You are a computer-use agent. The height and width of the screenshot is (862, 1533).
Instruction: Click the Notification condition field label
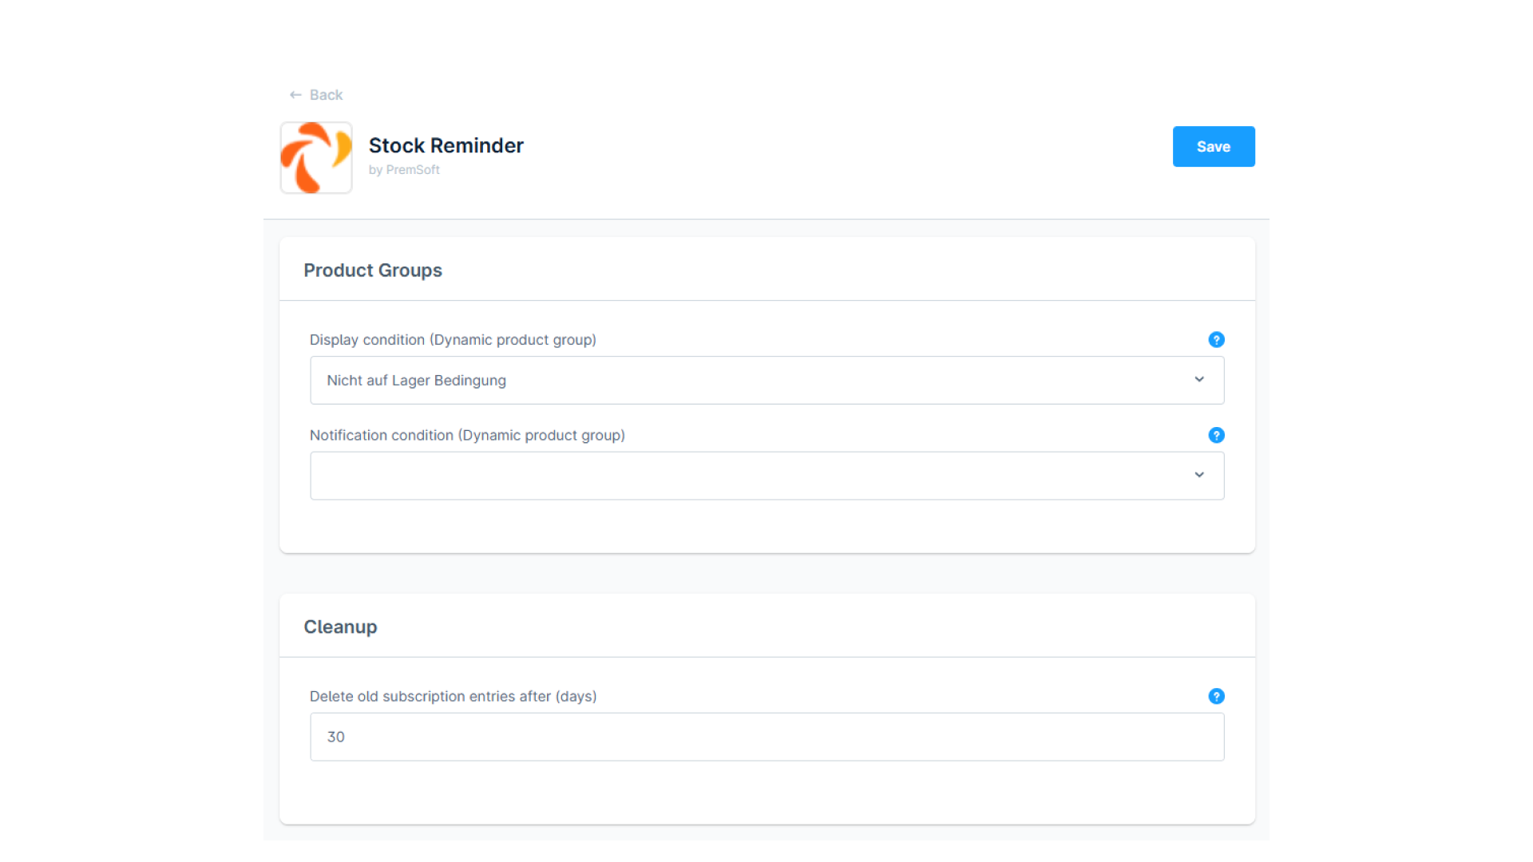pyautogui.click(x=467, y=436)
